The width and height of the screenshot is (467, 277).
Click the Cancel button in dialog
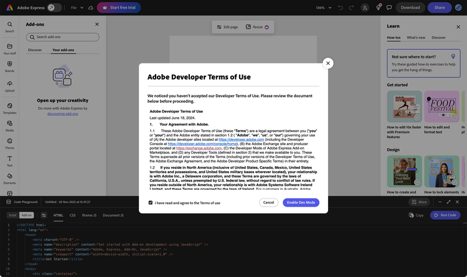click(268, 203)
